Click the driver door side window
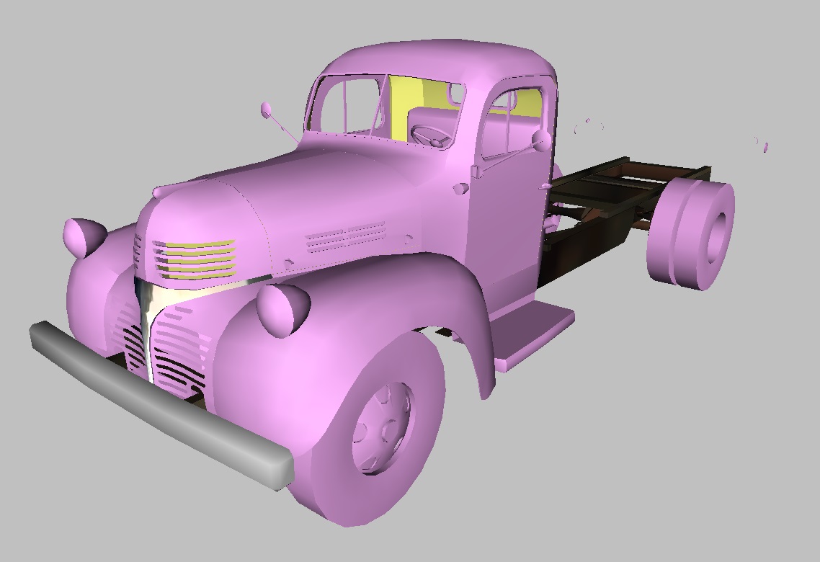The image size is (820, 562). tap(513, 122)
